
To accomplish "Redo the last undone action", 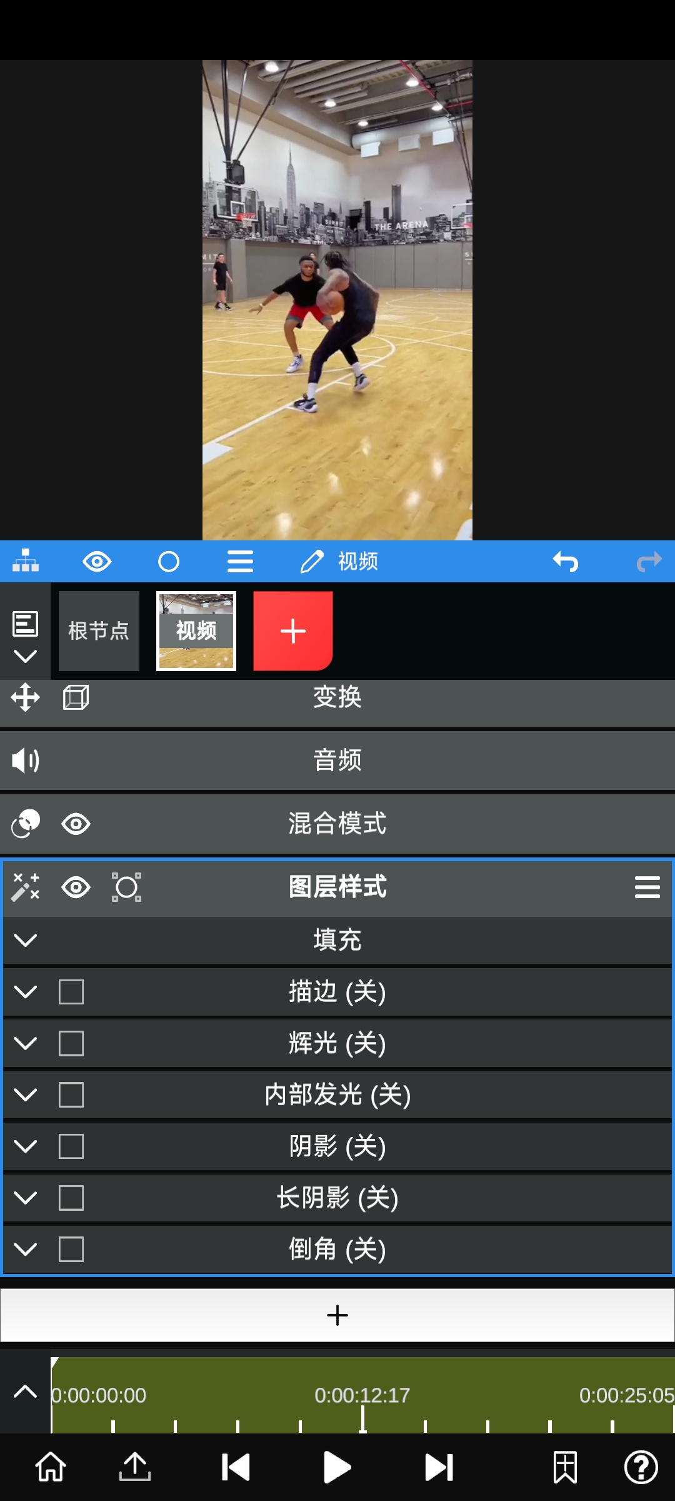I will (x=649, y=561).
